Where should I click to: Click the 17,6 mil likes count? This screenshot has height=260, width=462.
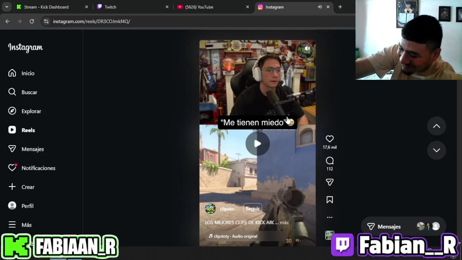330,147
